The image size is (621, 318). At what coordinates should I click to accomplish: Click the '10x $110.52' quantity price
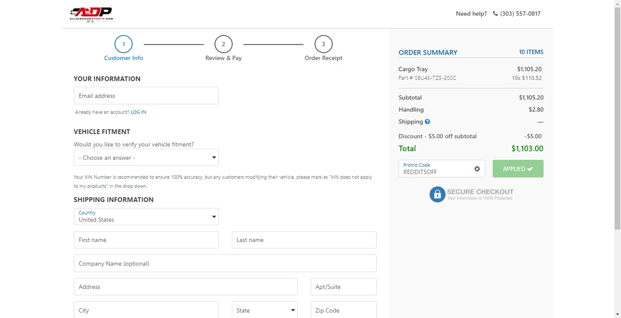pos(527,78)
